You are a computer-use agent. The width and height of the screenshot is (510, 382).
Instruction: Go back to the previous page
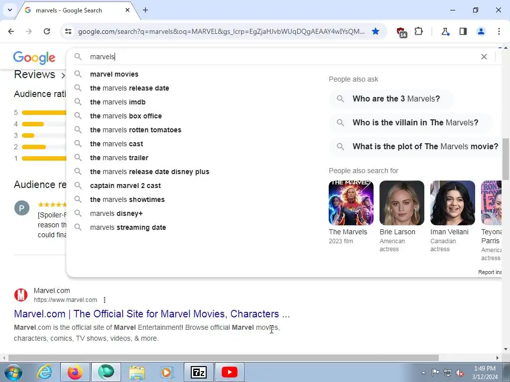tap(11, 31)
